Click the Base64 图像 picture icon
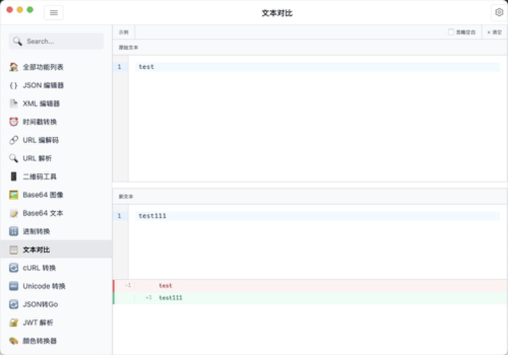The image size is (508, 355). tap(14, 195)
